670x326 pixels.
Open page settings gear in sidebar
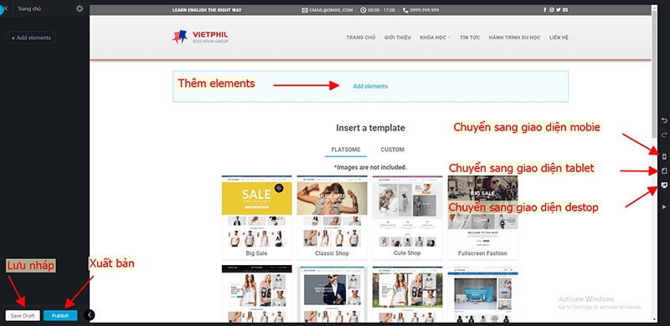click(80, 8)
